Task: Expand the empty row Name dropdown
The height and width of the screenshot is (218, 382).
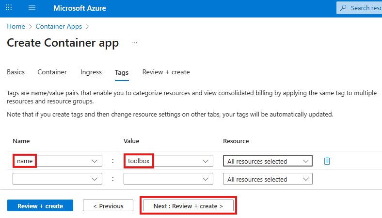Action: (x=94, y=179)
